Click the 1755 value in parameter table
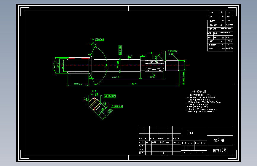 click(229, 41)
